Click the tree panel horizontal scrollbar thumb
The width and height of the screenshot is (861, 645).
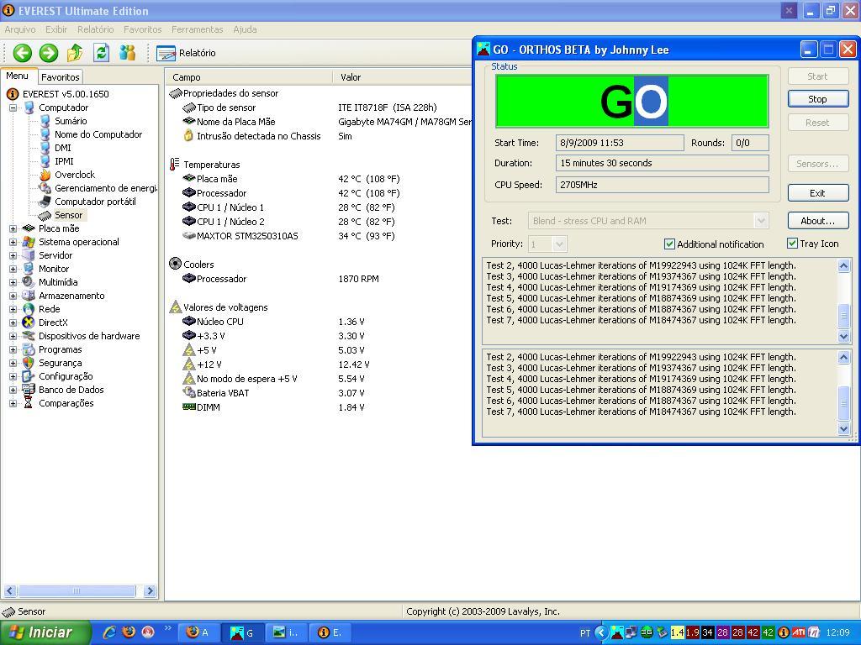pos(77,590)
